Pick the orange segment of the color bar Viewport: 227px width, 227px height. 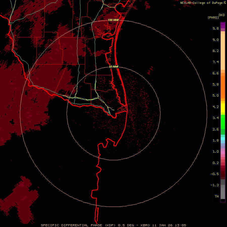[223, 87]
